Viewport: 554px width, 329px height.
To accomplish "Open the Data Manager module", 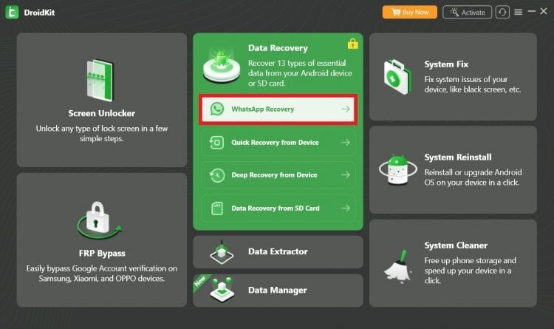I will click(278, 291).
